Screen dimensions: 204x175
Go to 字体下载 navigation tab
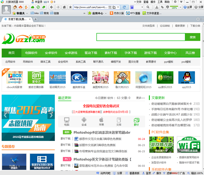tap(131, 53)
